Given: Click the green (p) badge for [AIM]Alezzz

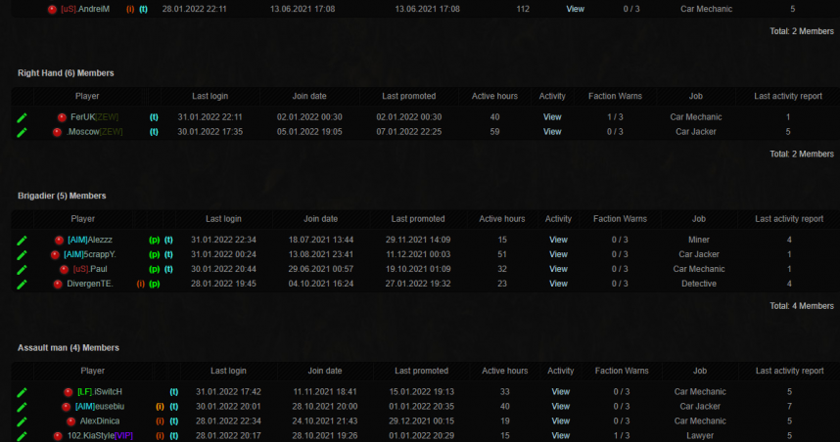Looking at the screenshot, I should click(x=155, y=240).
